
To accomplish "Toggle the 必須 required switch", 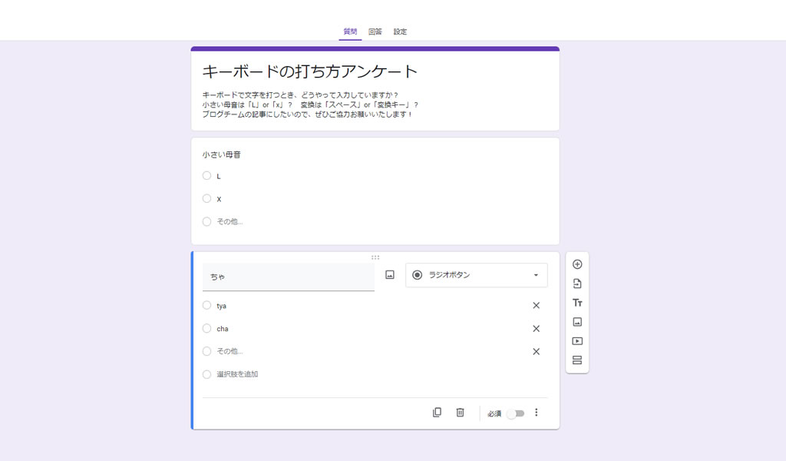I will click(x=516, y=413).
